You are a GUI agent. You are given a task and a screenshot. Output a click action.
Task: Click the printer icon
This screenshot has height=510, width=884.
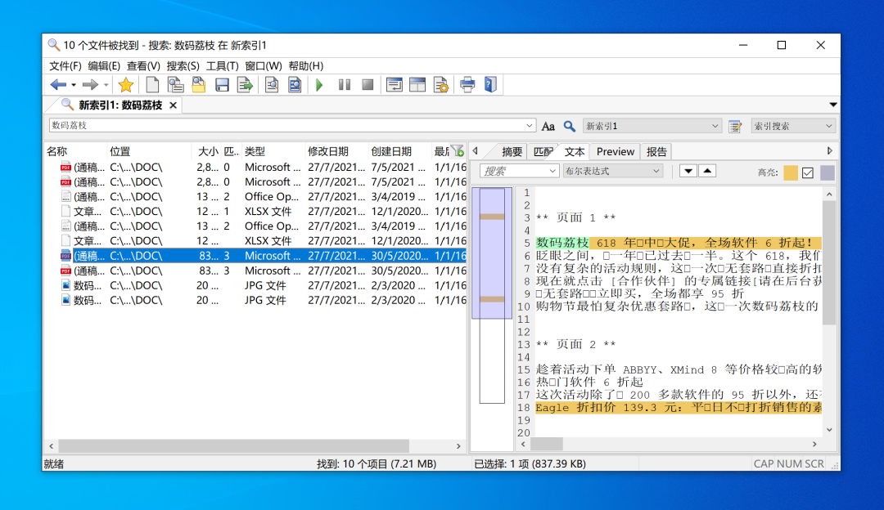point(467,85)
